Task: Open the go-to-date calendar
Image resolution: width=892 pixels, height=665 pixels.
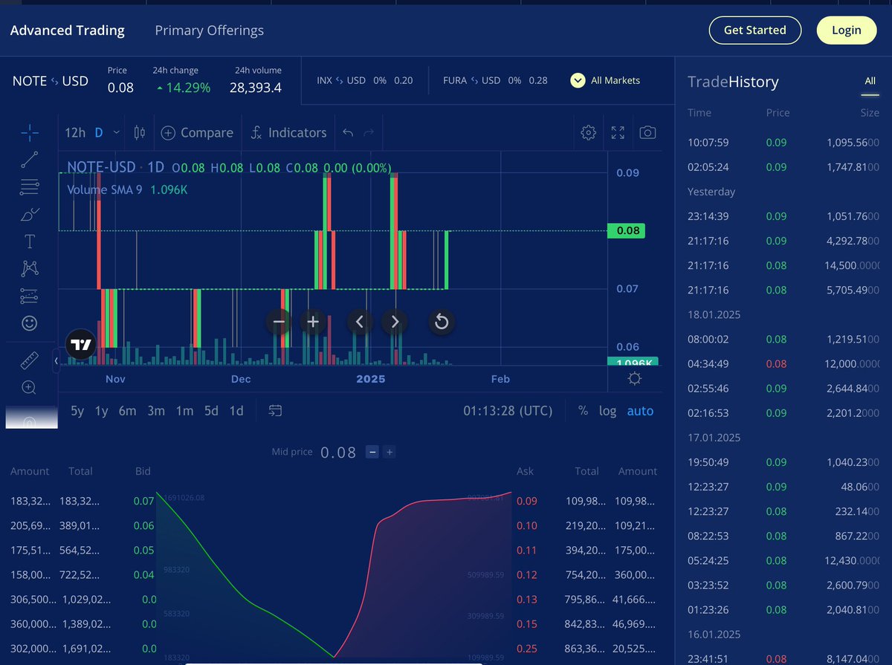Action: tap(276, 411)
